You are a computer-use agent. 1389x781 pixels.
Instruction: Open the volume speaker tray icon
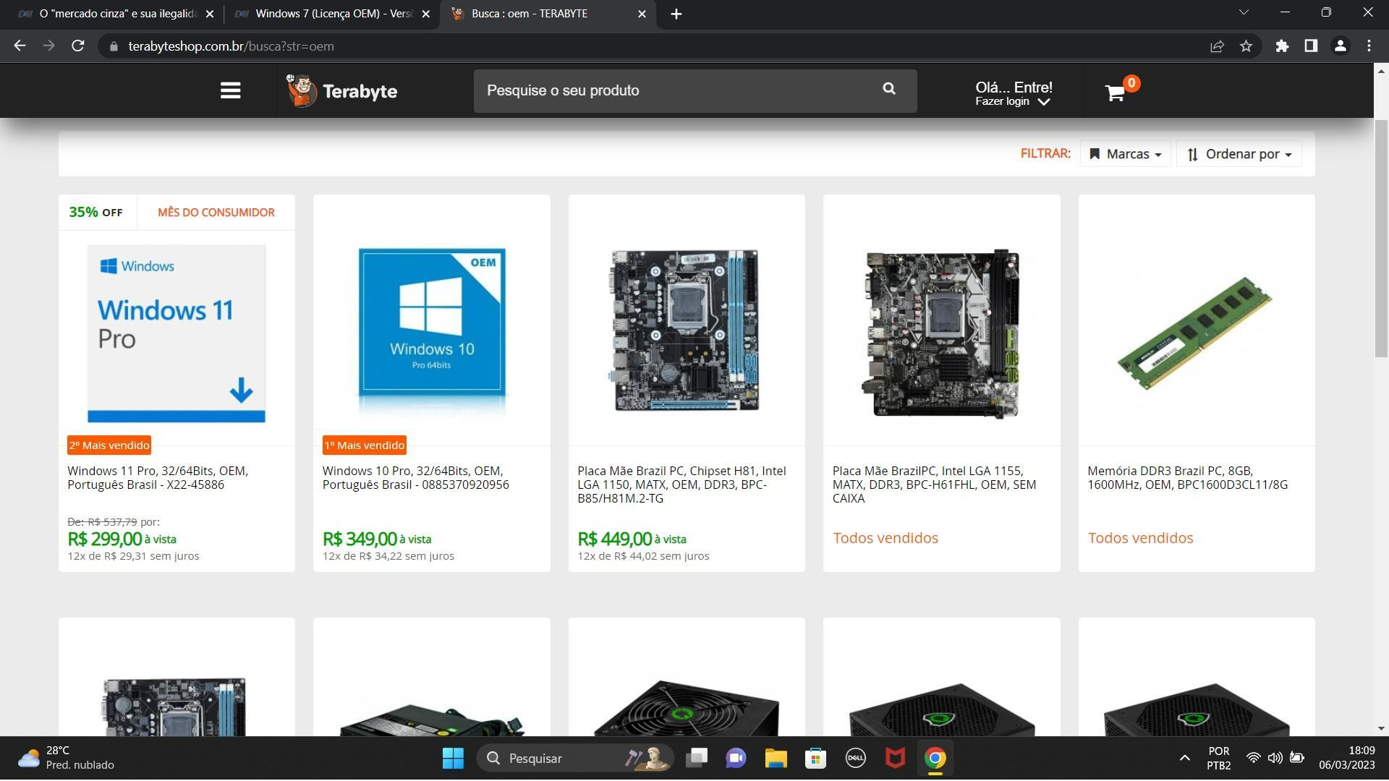(x=1275, y=758)
